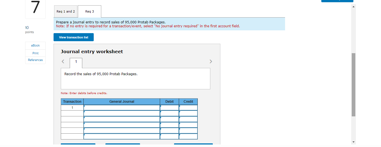Screen dimensions: 381x147
Task: Click the Credit field in the sixth row
Action: 188,136
